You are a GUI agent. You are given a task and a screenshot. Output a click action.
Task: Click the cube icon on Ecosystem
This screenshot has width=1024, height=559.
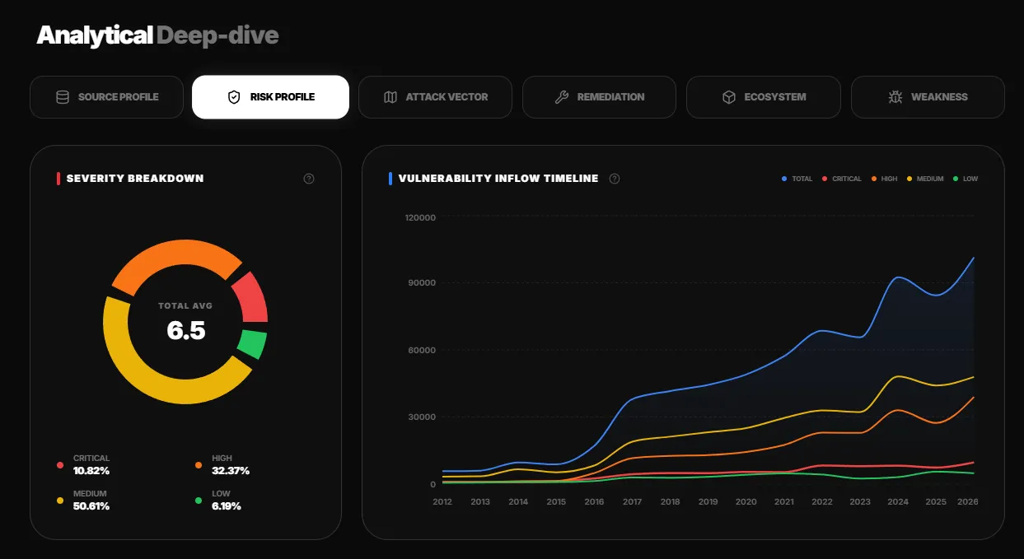tap(729, 97)
